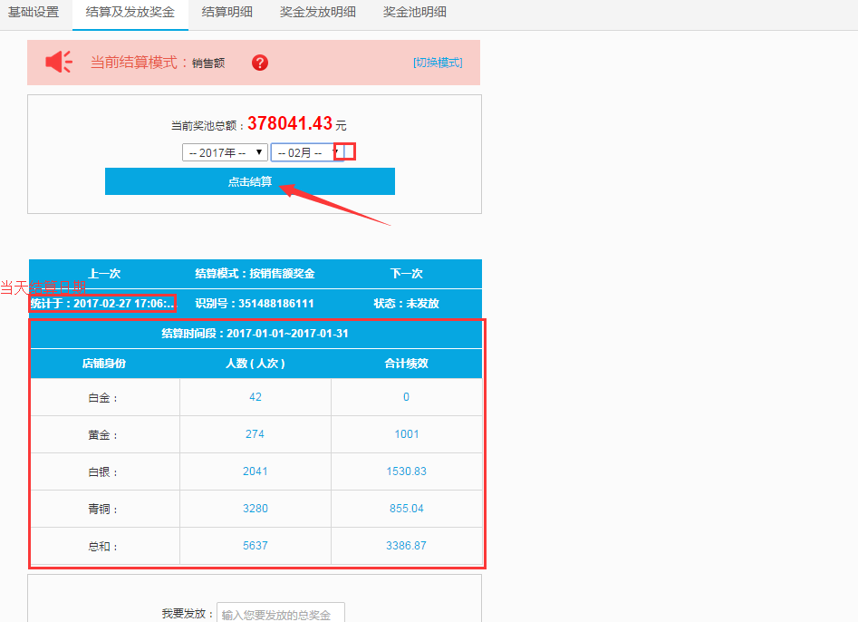Open the 奖金池明细 tab
Image resolution: width=858 pixels, height=622 pixels.
pos(415,12)
